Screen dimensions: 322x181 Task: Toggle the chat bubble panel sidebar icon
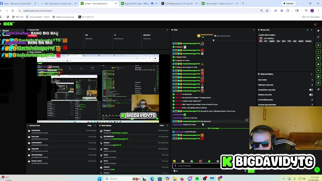click(318, 64)
